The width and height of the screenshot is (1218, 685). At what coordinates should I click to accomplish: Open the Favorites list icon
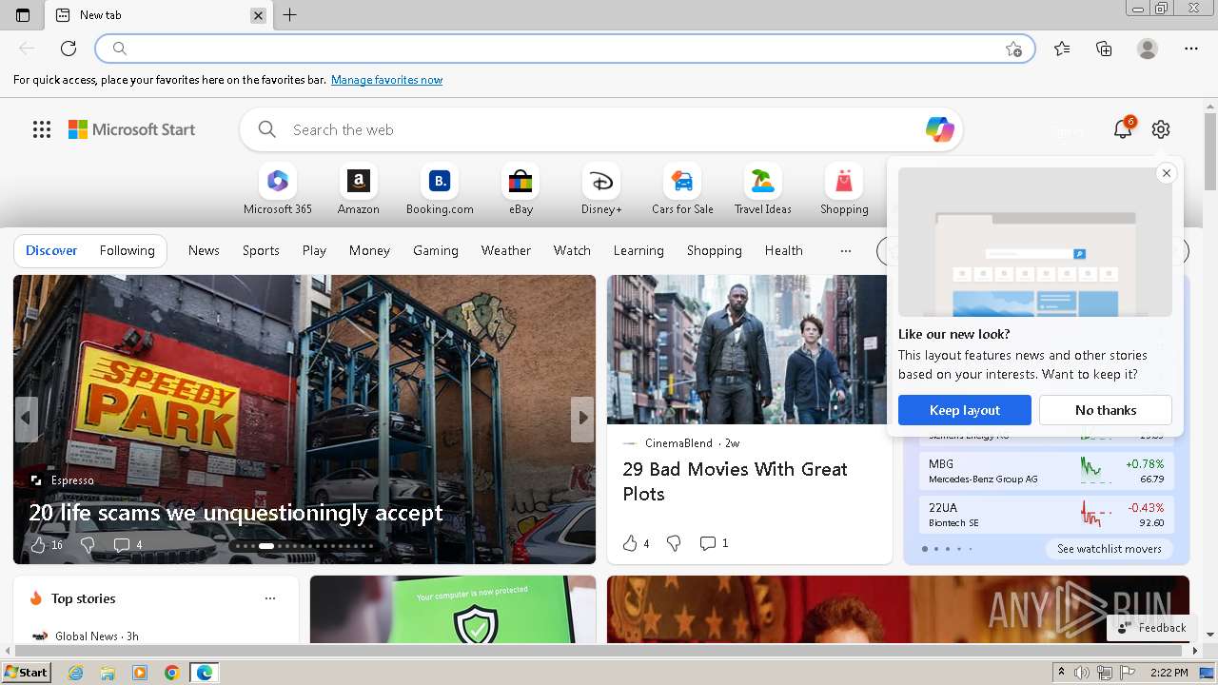click(x=1062, y=49)
